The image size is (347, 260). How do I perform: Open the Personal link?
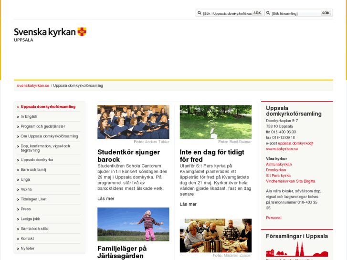[273, 218]
